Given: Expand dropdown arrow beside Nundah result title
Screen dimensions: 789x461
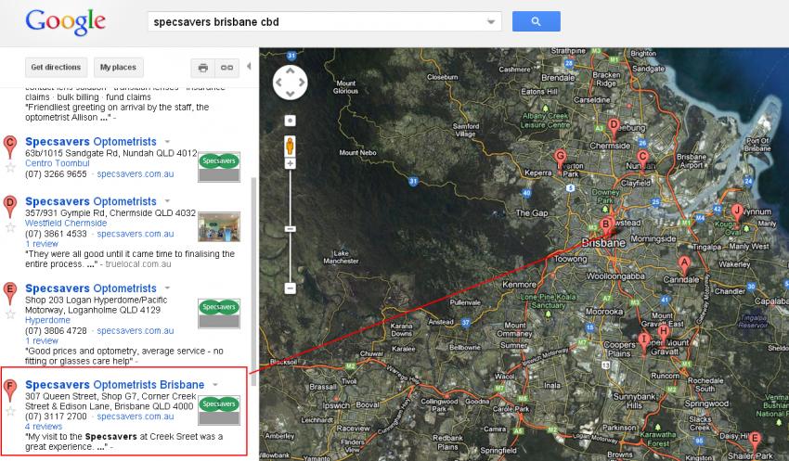Looking at the screenshot, I should 168,141.
